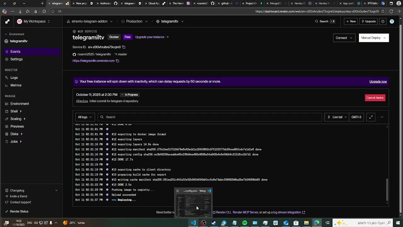Click the Upgrade button in header
The image size is (403, 227).
click(368, 21)
